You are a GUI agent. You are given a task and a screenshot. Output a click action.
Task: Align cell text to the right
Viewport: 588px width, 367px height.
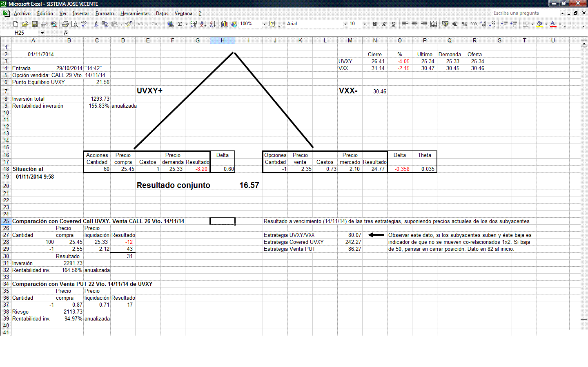click(x=424, y=24)
